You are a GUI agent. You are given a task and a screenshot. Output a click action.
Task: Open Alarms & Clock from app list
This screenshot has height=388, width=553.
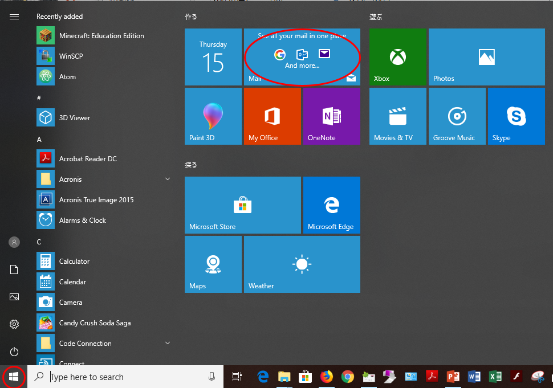105,220
